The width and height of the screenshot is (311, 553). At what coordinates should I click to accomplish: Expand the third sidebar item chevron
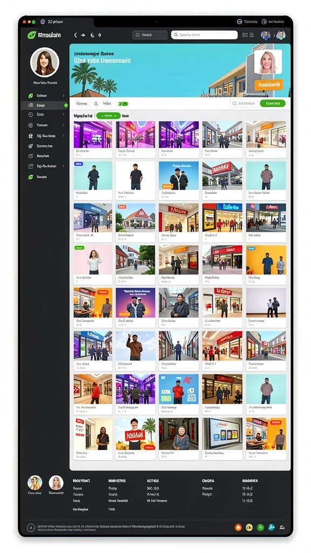pyautogui.click(x=64, y=114)
